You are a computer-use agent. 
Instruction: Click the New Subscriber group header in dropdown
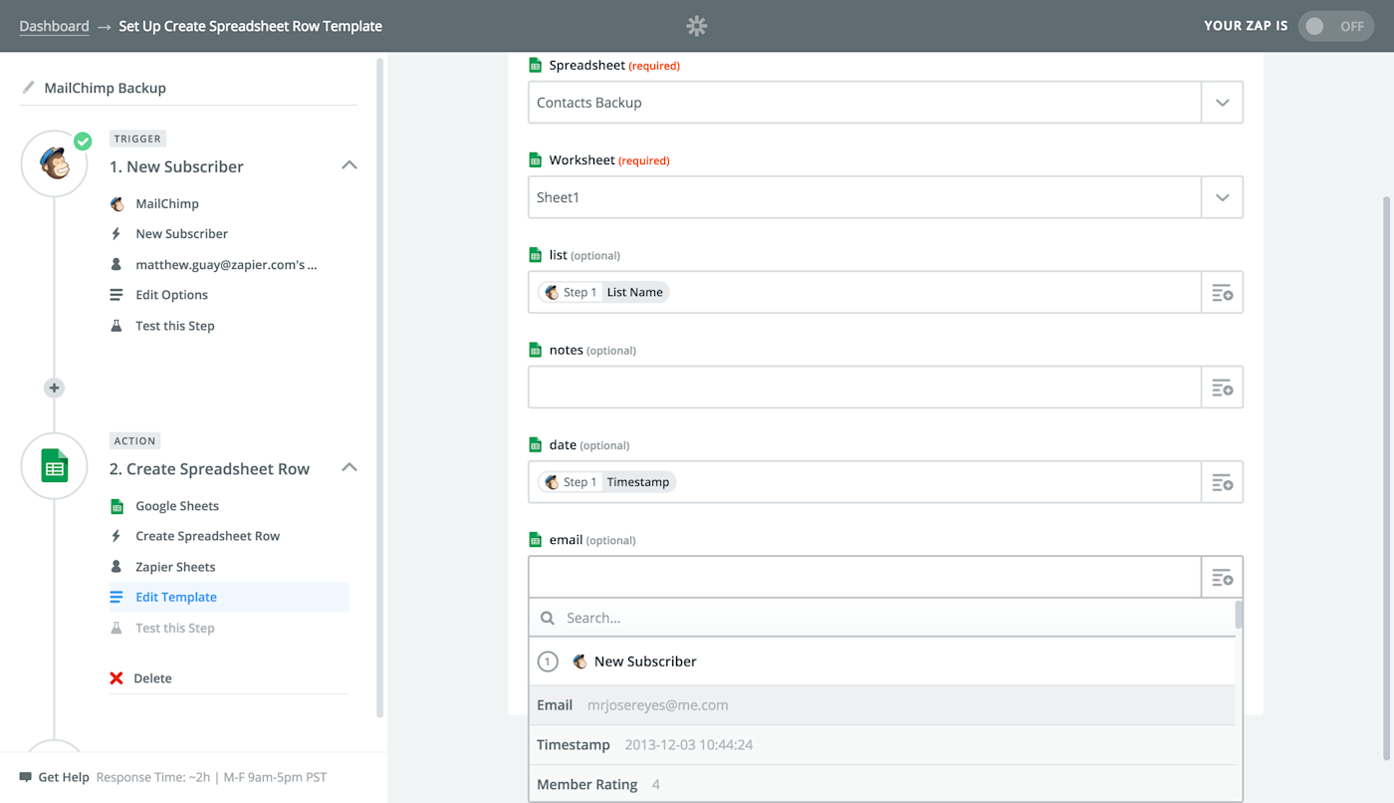[882, 662]
